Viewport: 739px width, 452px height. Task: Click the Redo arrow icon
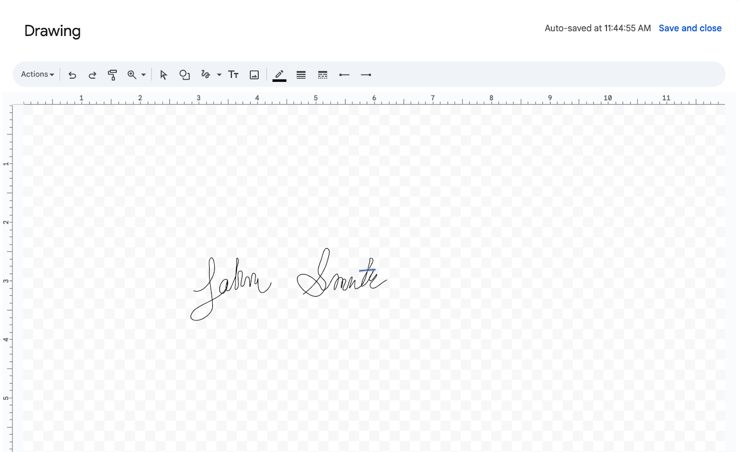click(92, 75)
